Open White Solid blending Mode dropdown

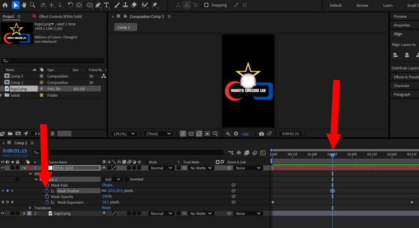coord(161,168)
